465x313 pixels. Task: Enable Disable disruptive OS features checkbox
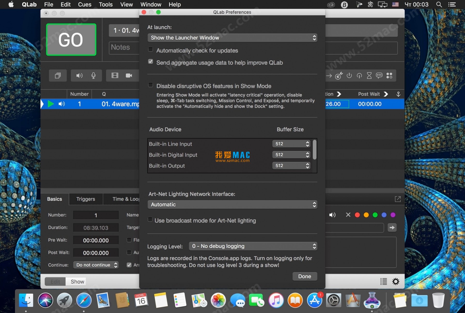151,85
